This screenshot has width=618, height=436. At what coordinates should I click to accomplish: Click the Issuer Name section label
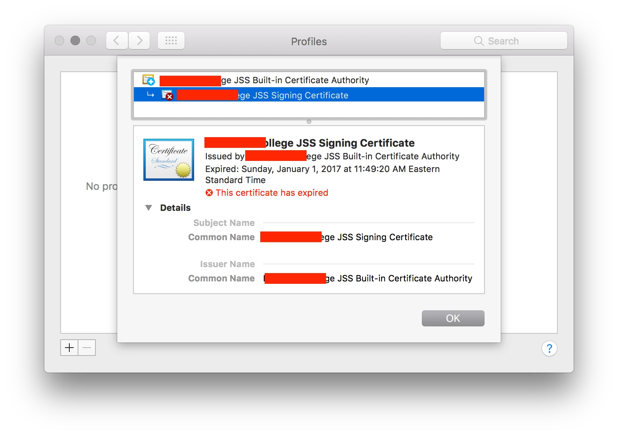coord(227,264)
